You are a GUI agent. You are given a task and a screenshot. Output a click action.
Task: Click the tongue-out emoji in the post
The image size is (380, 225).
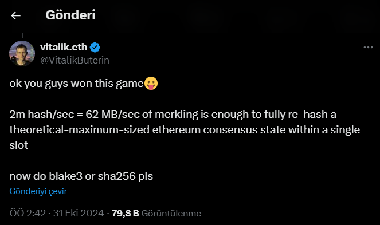pos(151,84)
